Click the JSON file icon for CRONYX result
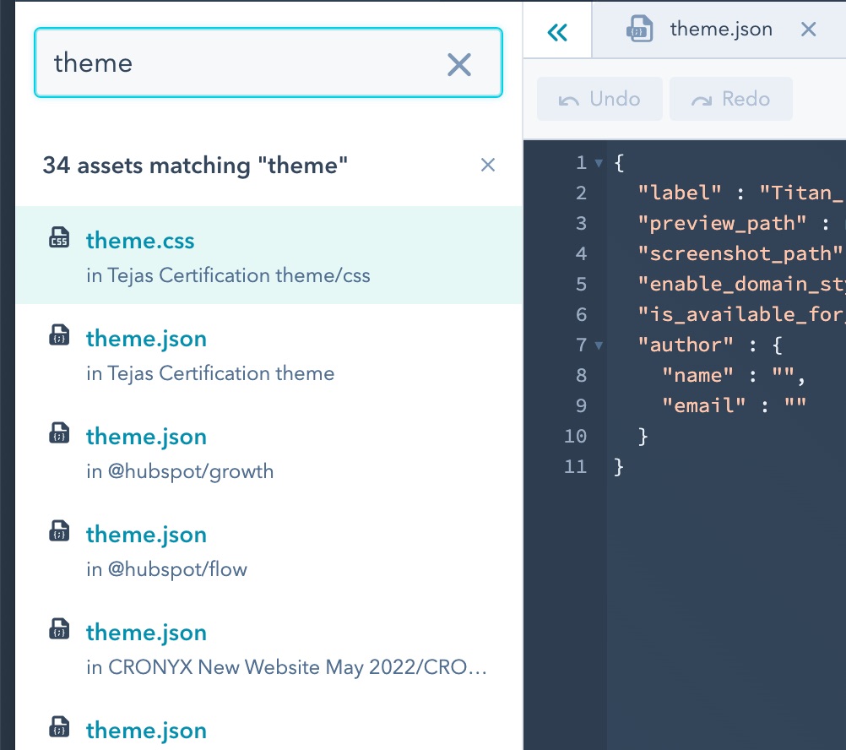 coord(58,631)
